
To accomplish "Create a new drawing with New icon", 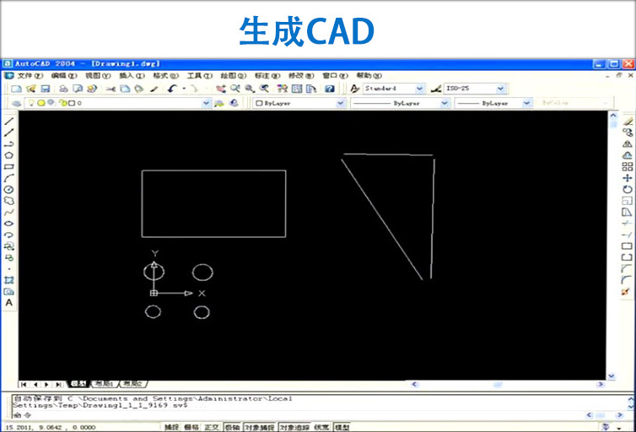I will 16,89.
